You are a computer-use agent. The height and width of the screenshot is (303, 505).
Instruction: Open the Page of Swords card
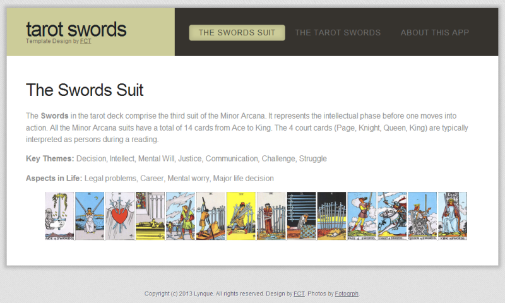pyautogui.click(x=362, y=216)
